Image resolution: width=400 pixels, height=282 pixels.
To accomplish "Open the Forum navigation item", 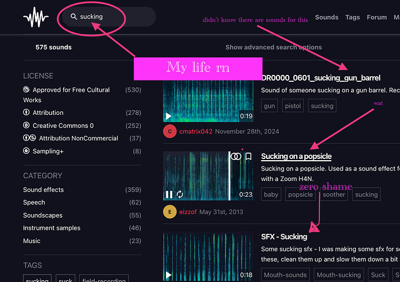I will [x=376, y=17].
